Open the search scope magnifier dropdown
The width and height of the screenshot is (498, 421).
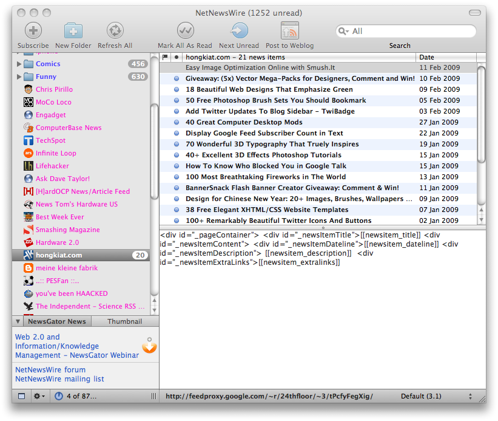[344, 31]
